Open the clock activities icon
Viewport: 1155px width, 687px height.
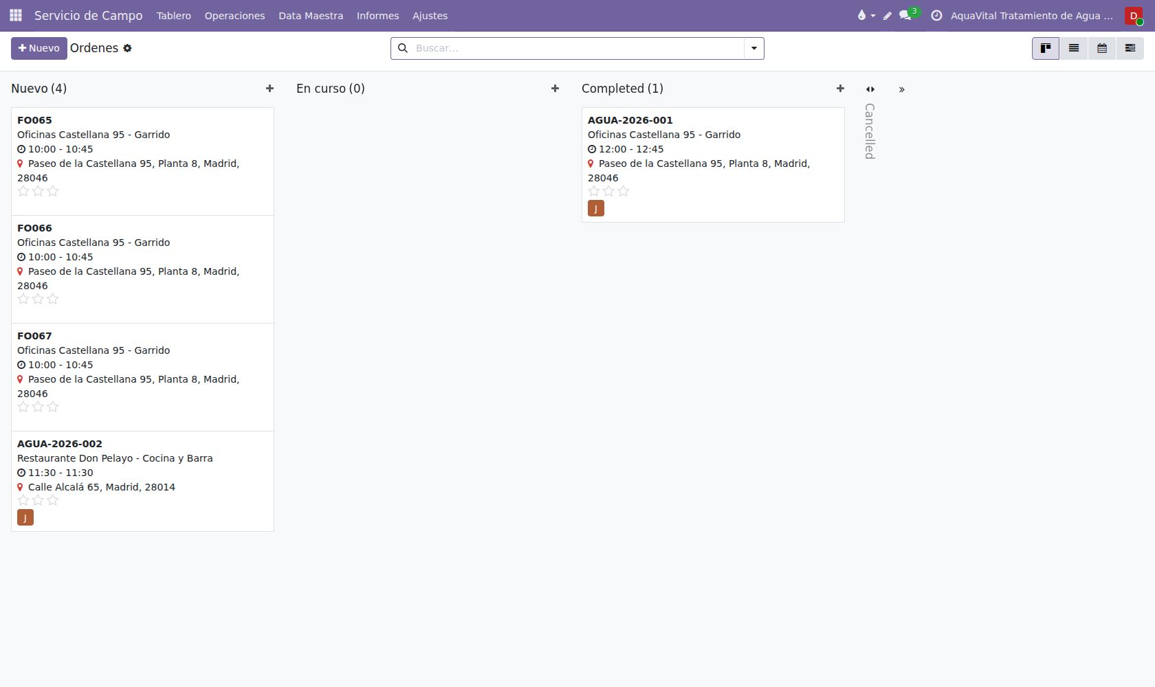tap(936, 15)
